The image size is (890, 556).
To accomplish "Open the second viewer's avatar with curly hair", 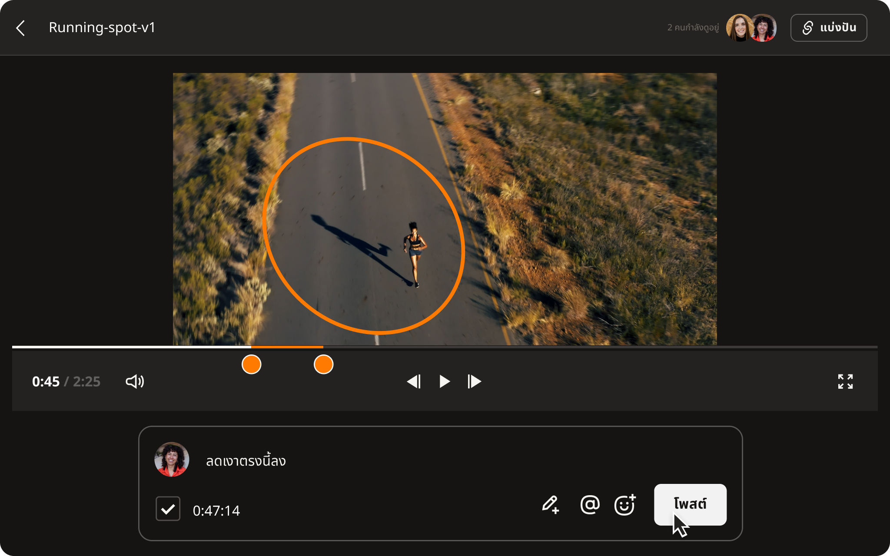I will (x=764, y=28).
